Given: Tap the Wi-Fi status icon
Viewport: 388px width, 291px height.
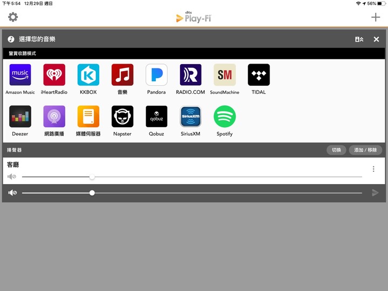Looking at the screenshot, I should tap(358, 3).
